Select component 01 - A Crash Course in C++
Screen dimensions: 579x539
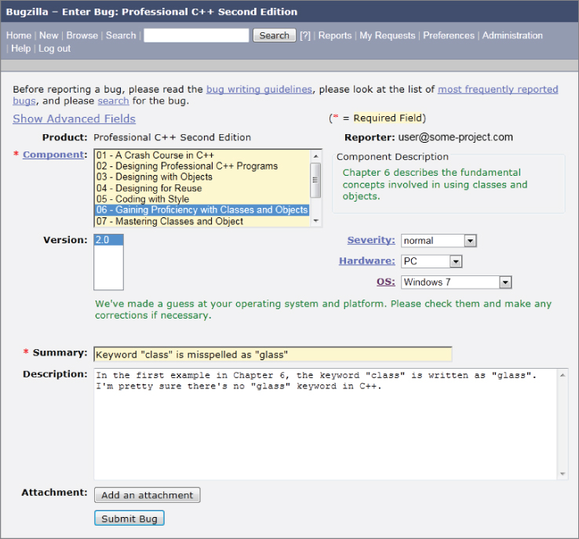point(202,155)
